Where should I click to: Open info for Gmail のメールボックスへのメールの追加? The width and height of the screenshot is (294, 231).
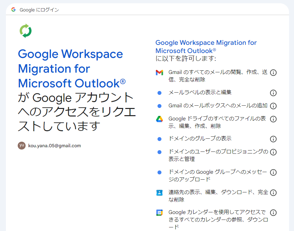[273, 106]
